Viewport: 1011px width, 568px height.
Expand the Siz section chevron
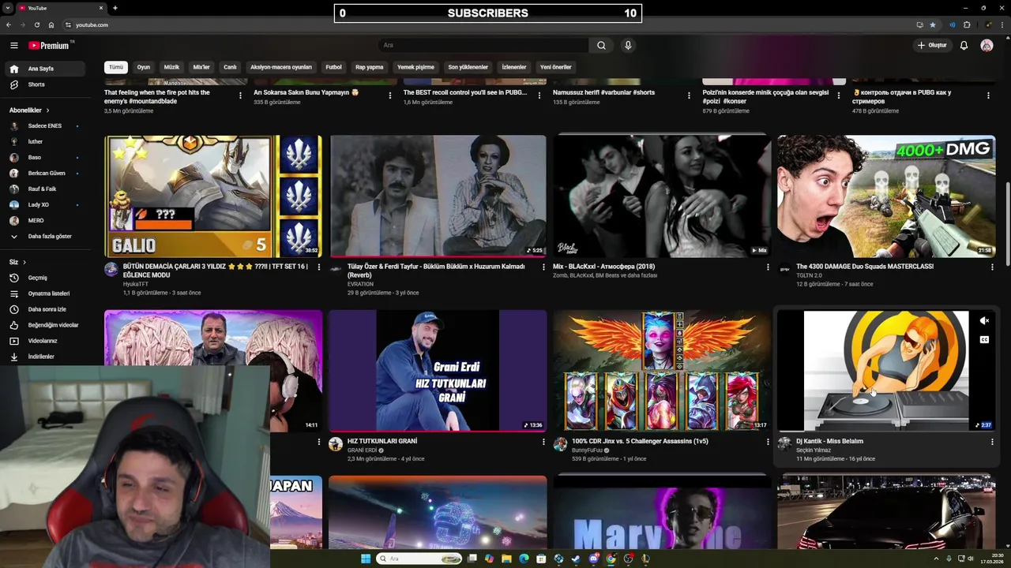coord(24,262)
